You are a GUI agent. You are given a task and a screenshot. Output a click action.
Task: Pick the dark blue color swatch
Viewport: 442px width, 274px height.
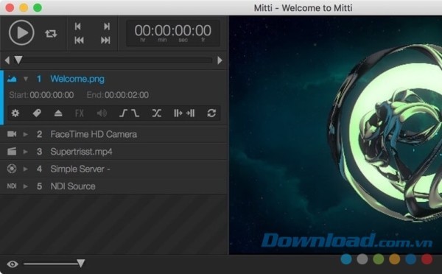[x=411, y=259]
